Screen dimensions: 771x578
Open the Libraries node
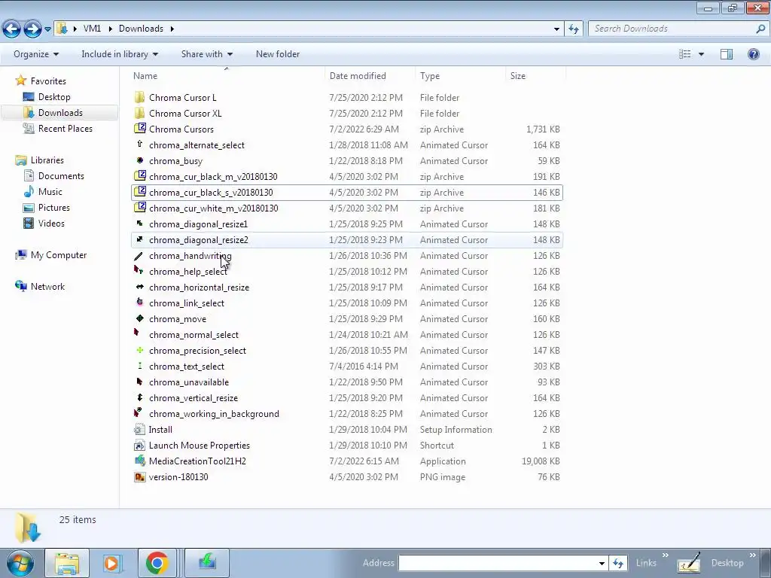pos(39,160)
